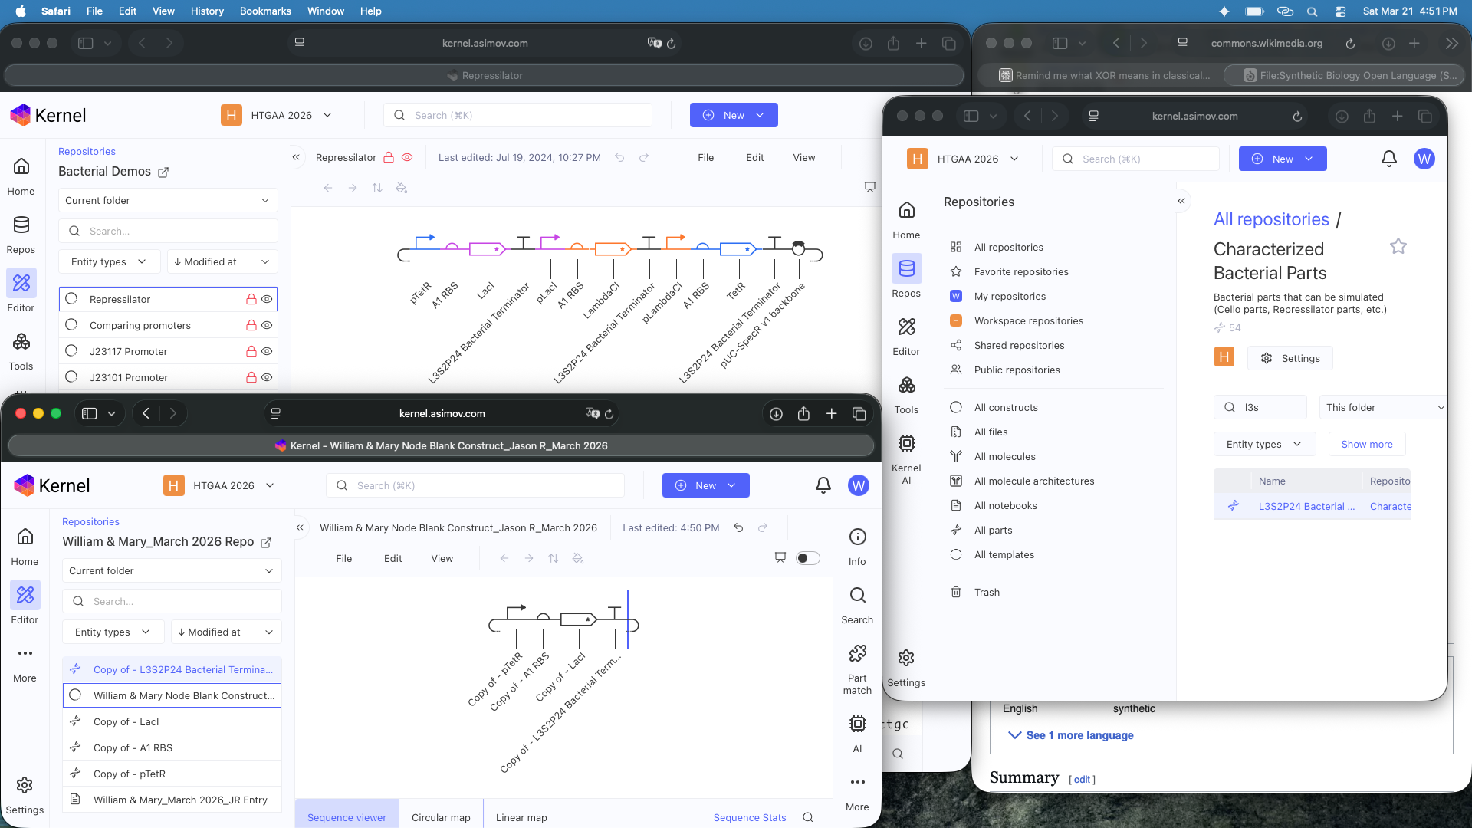Toggle the eye on J23101 Promoter row
Viewport: 1472px width, 828px height.
coord(267,377)
